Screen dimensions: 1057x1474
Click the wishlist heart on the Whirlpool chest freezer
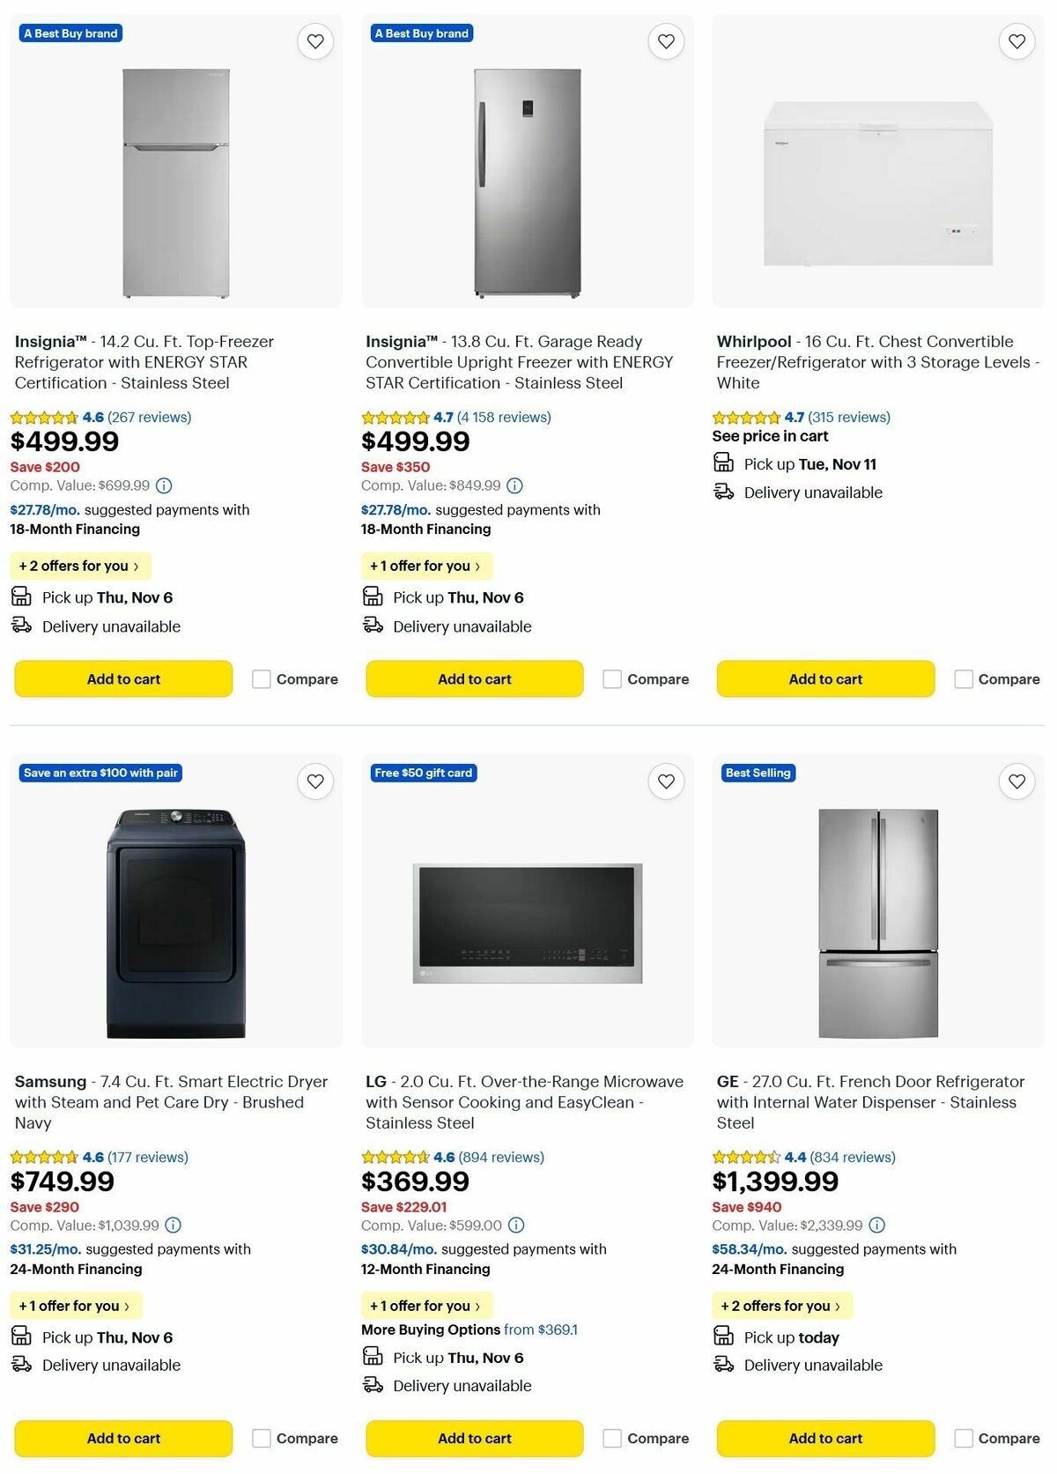point(1016,41)
